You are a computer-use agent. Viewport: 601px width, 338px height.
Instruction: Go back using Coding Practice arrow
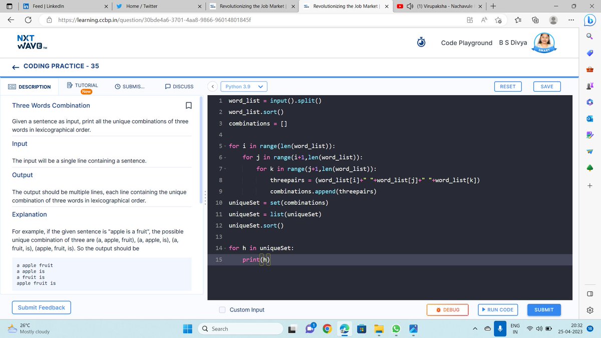16,66
